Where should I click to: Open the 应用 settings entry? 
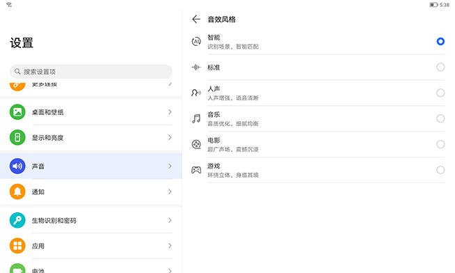click(x=91, y=246)
